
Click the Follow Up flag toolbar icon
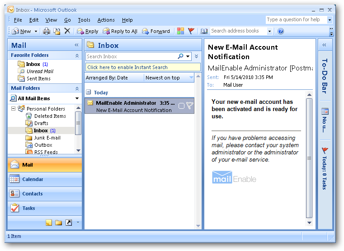(x=191, y=31)
